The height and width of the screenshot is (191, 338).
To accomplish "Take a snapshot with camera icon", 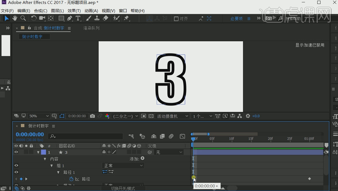I will point(93,116).
